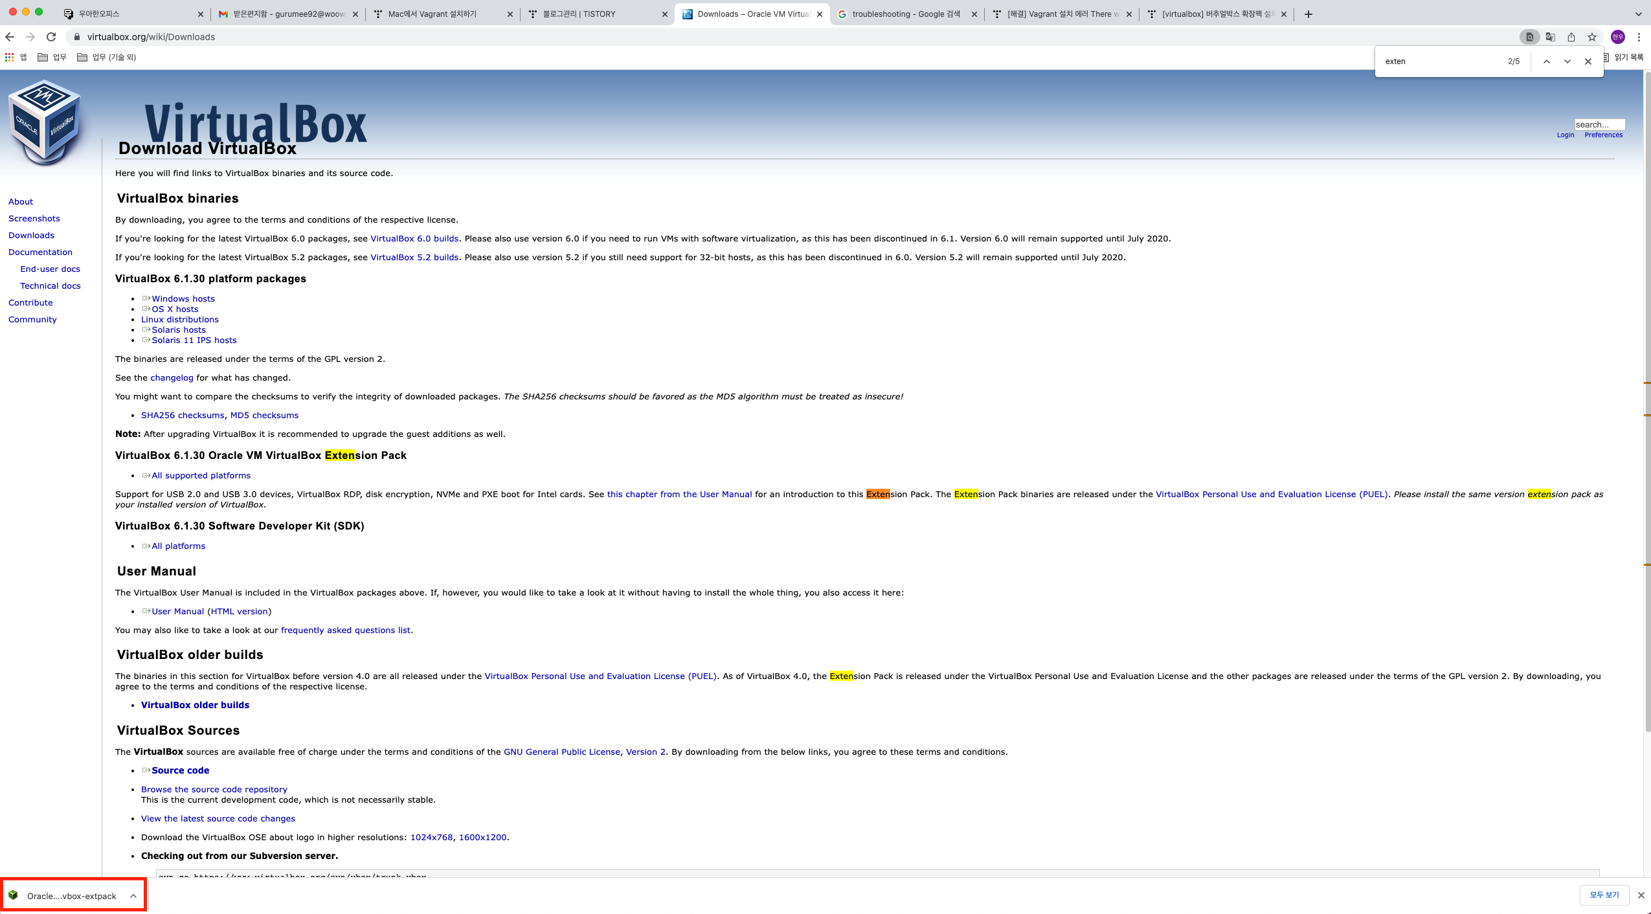Open the 업무 bookmark folder
This screenshot has height=914, width=1651.
tap(52, 57)
